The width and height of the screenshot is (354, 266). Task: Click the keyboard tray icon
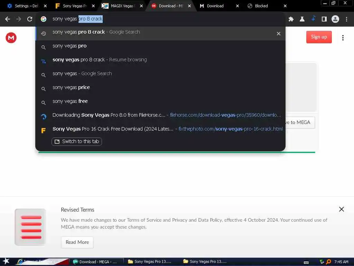coord(306,263)
